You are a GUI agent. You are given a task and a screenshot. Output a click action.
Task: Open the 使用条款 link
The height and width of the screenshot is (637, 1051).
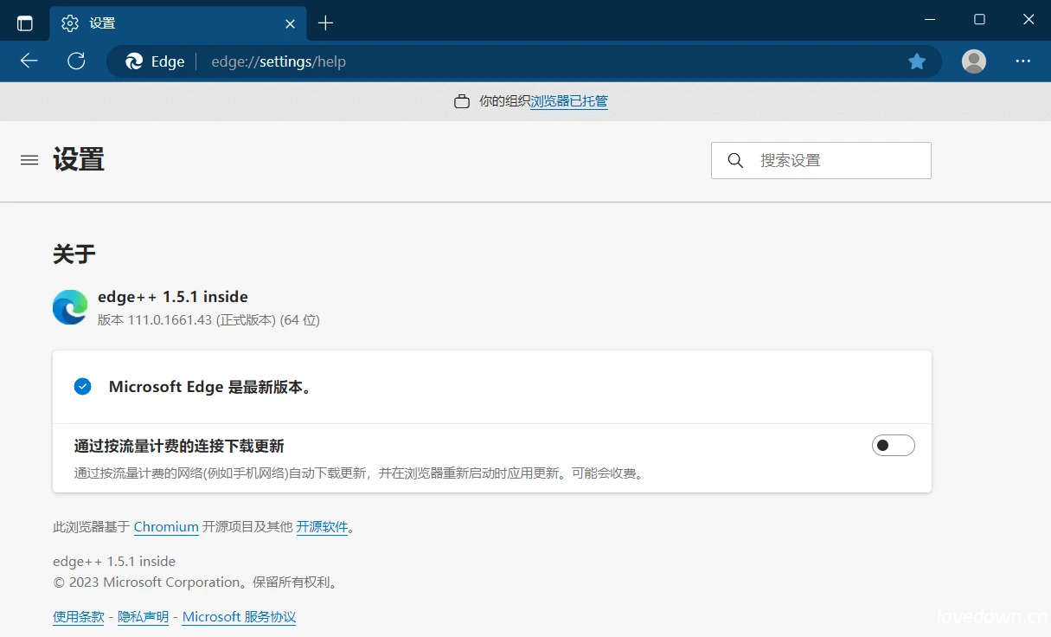click(x=78, y=616)
